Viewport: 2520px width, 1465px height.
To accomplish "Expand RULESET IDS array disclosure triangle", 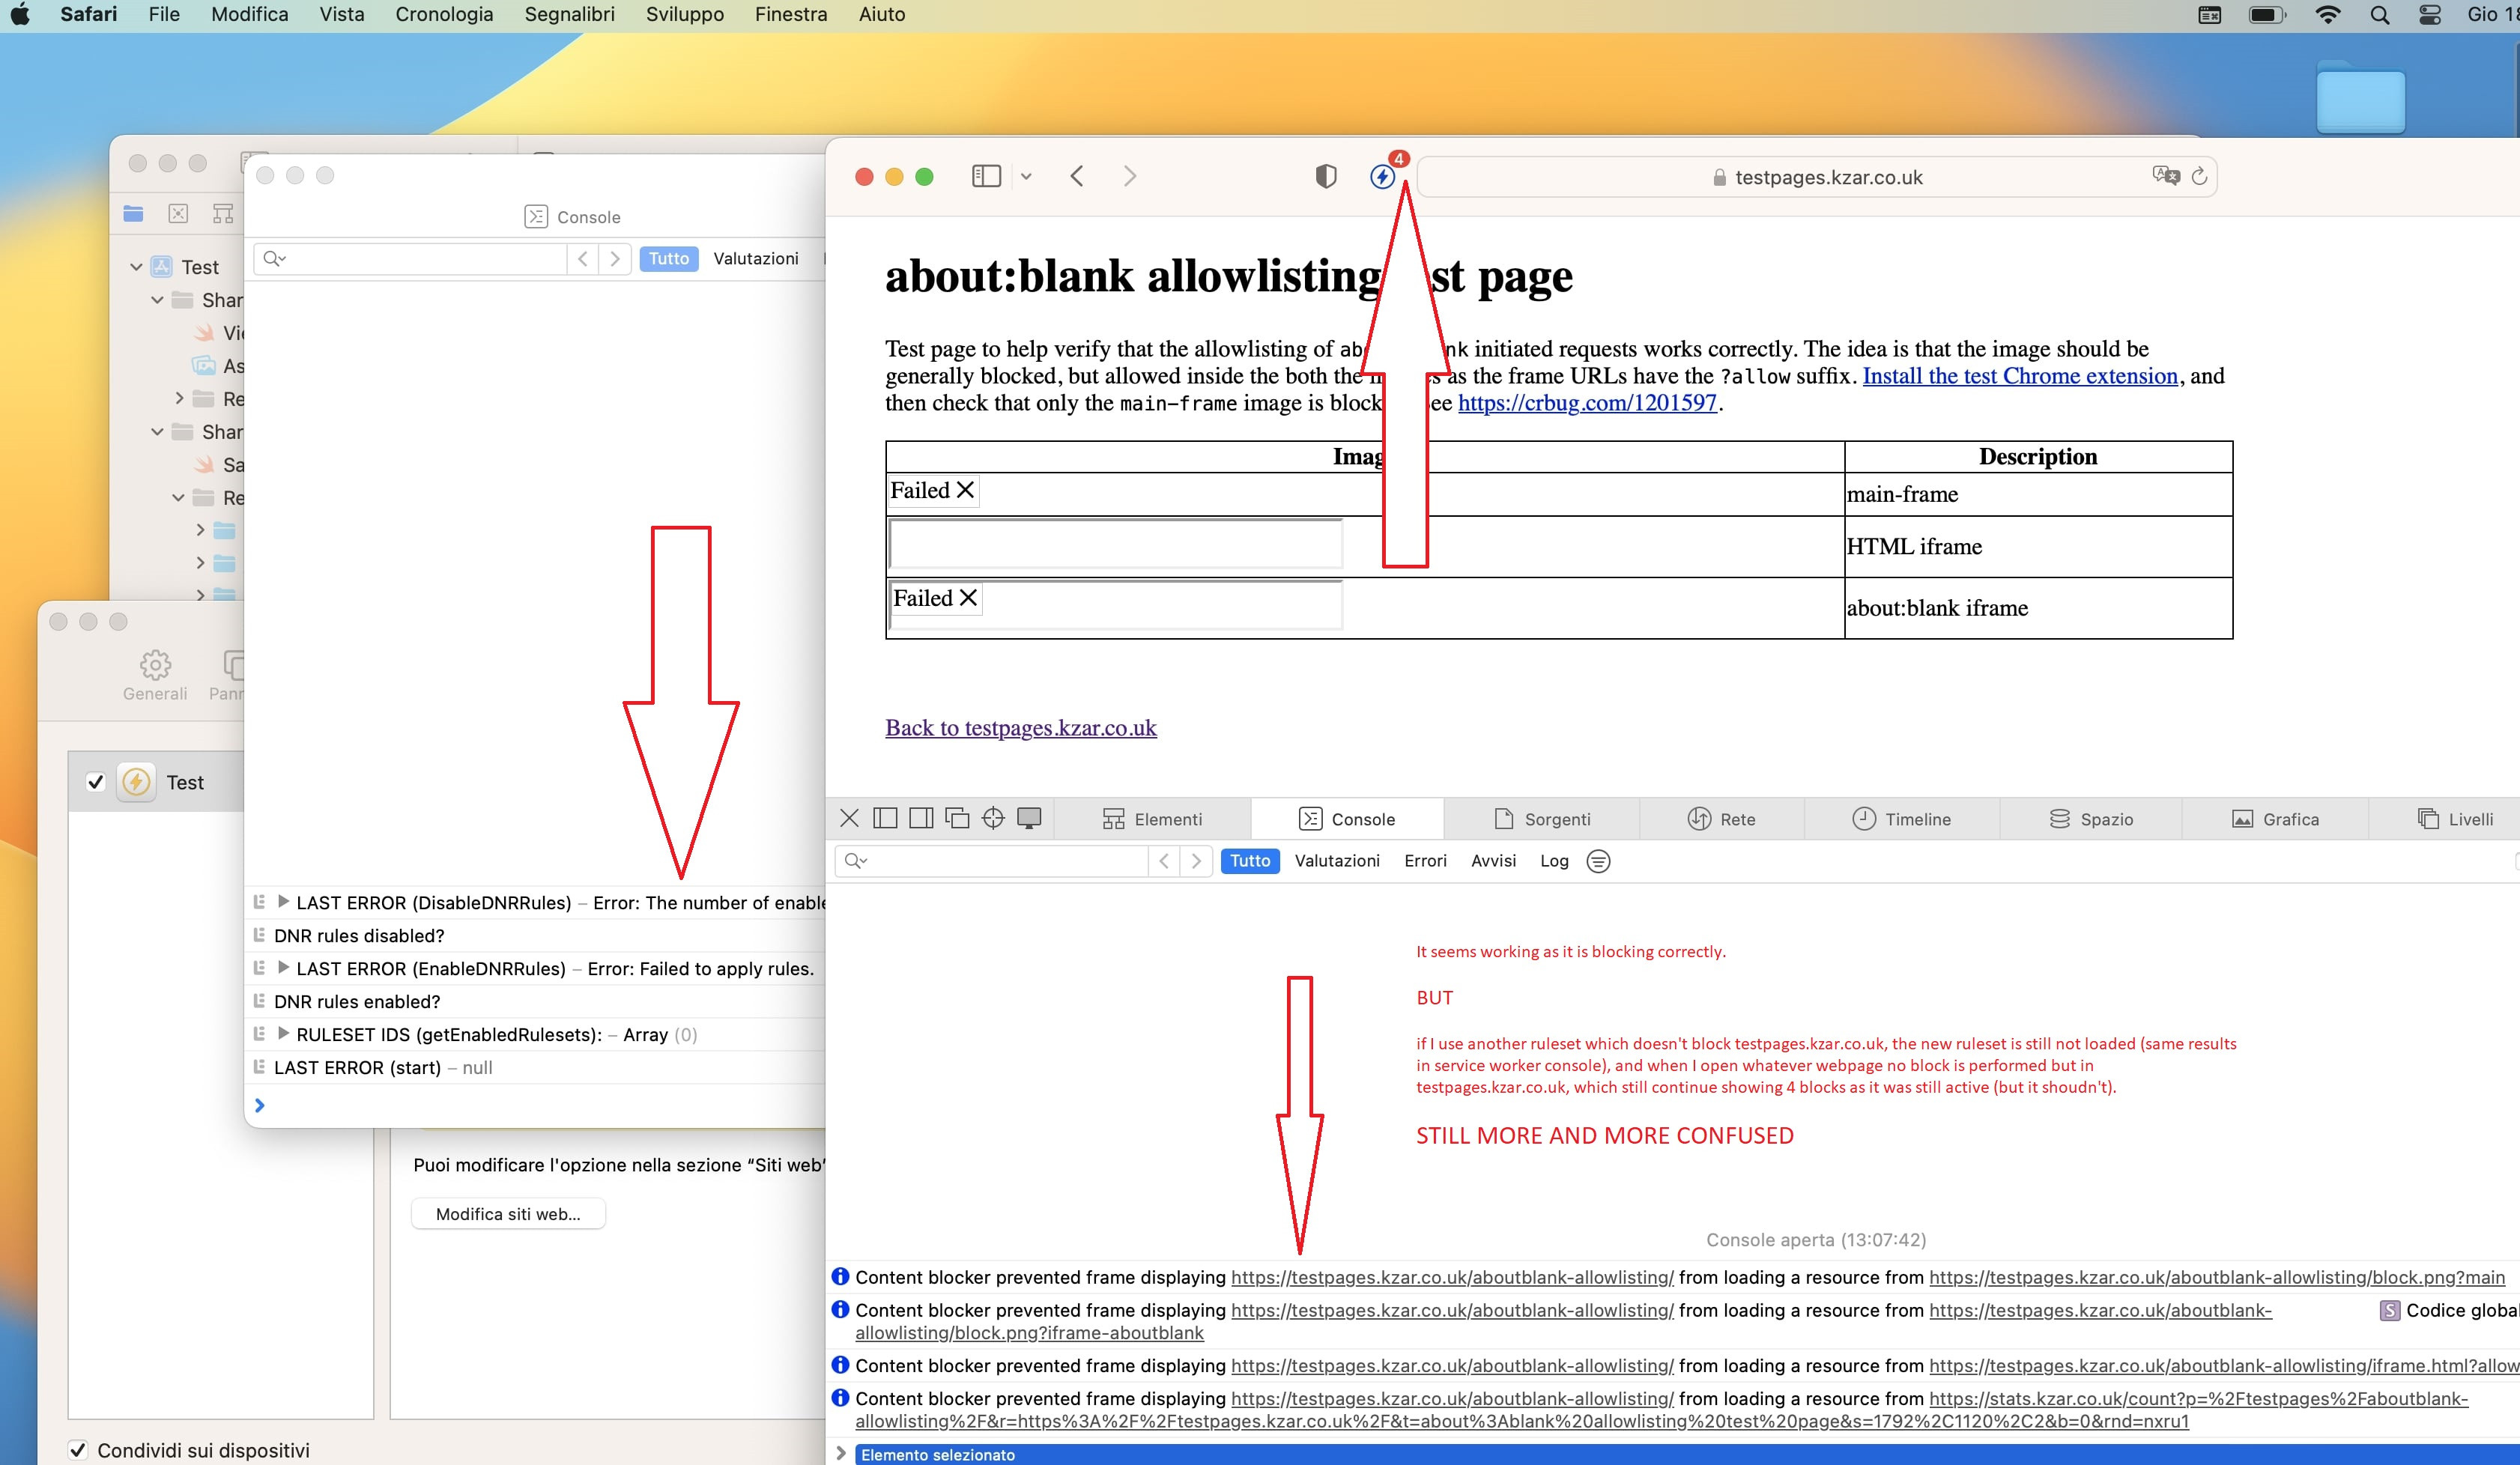I will [283, 1034].
